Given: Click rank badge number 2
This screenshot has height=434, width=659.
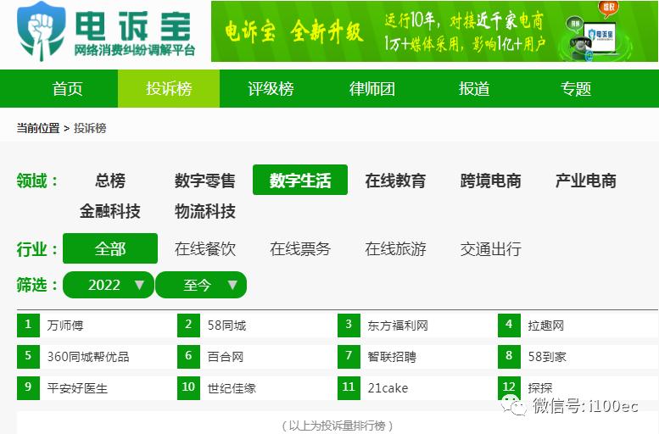Looking at the screenshot, I should (x=188, y=325).
